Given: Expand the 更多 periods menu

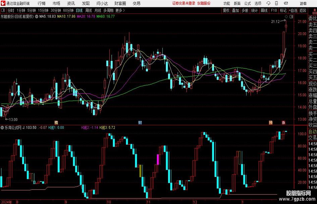Looking at the screenshot, I should [x=120, y=10].
